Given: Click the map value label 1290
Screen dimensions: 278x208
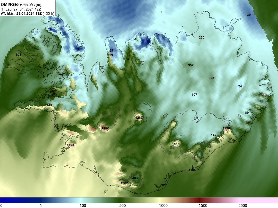Looking at the screenshot, I should tap(226, 128).
